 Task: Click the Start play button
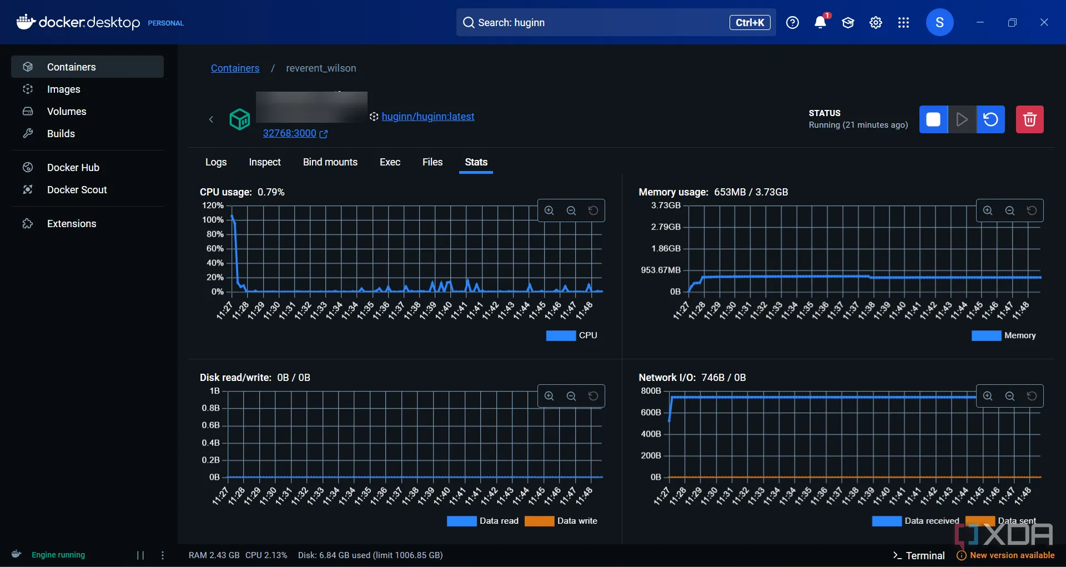click(x=962, y=119)
